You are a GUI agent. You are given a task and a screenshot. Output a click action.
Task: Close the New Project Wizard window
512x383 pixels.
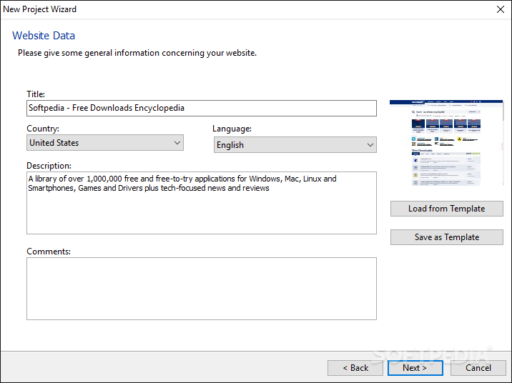(501, 9)
